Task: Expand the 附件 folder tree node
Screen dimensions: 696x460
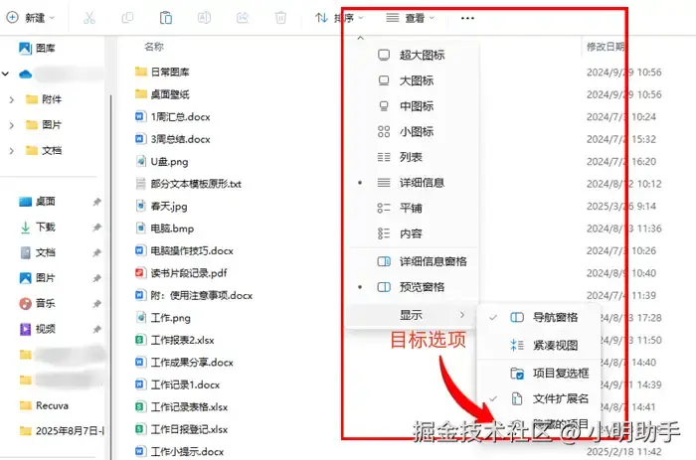Action: pyautogui.click(x=12, y=99)
